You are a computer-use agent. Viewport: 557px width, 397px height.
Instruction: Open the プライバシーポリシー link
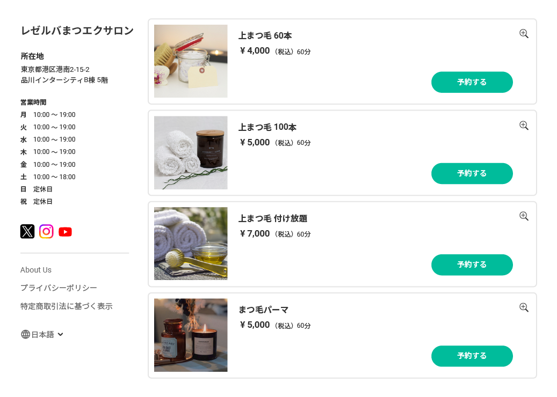[x=59, y=288]
